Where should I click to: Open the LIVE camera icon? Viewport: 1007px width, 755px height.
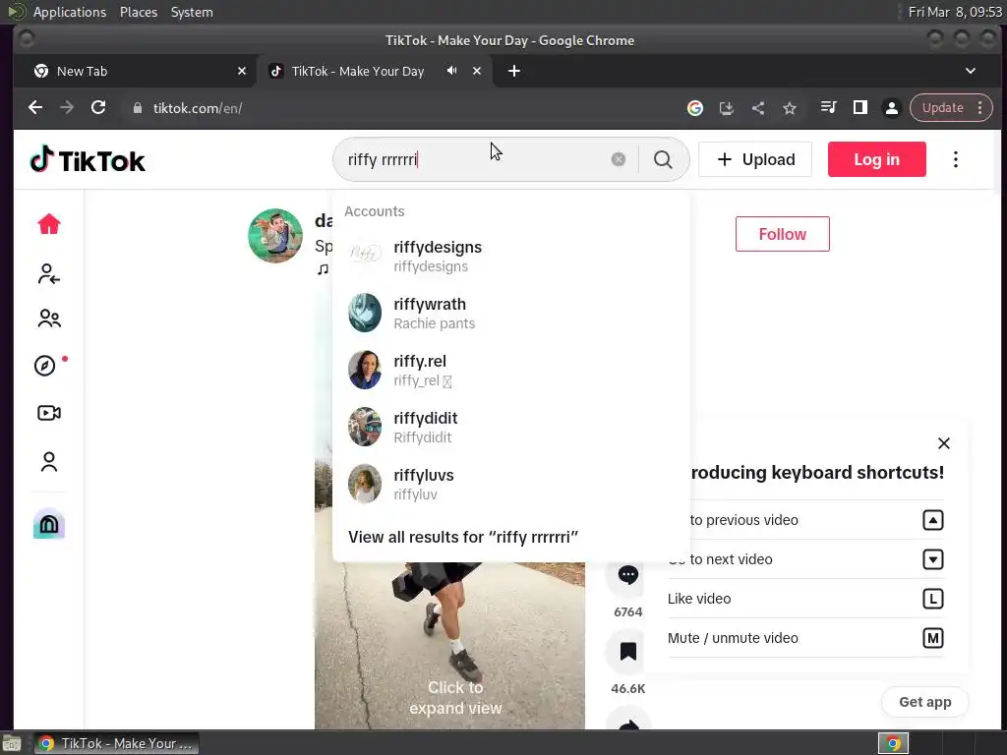coord(49,413)
